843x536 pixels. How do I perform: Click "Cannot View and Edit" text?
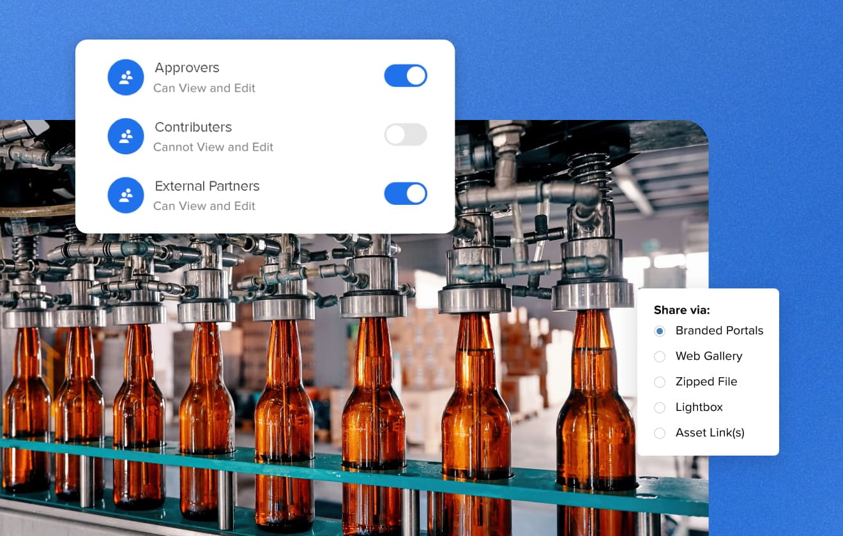coord(213,147)
